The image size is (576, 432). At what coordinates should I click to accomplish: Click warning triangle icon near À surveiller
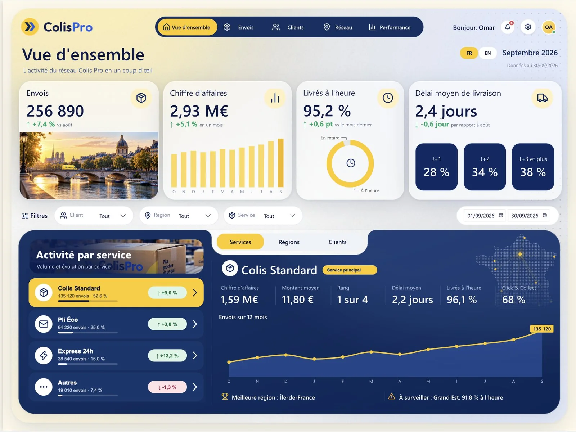[x=392, y=396]
